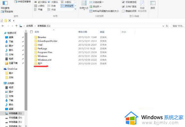Select 本地磁盘 (E:) in the sidebar
The height and width of the screenshot is (127, 185).
(15, 122)
